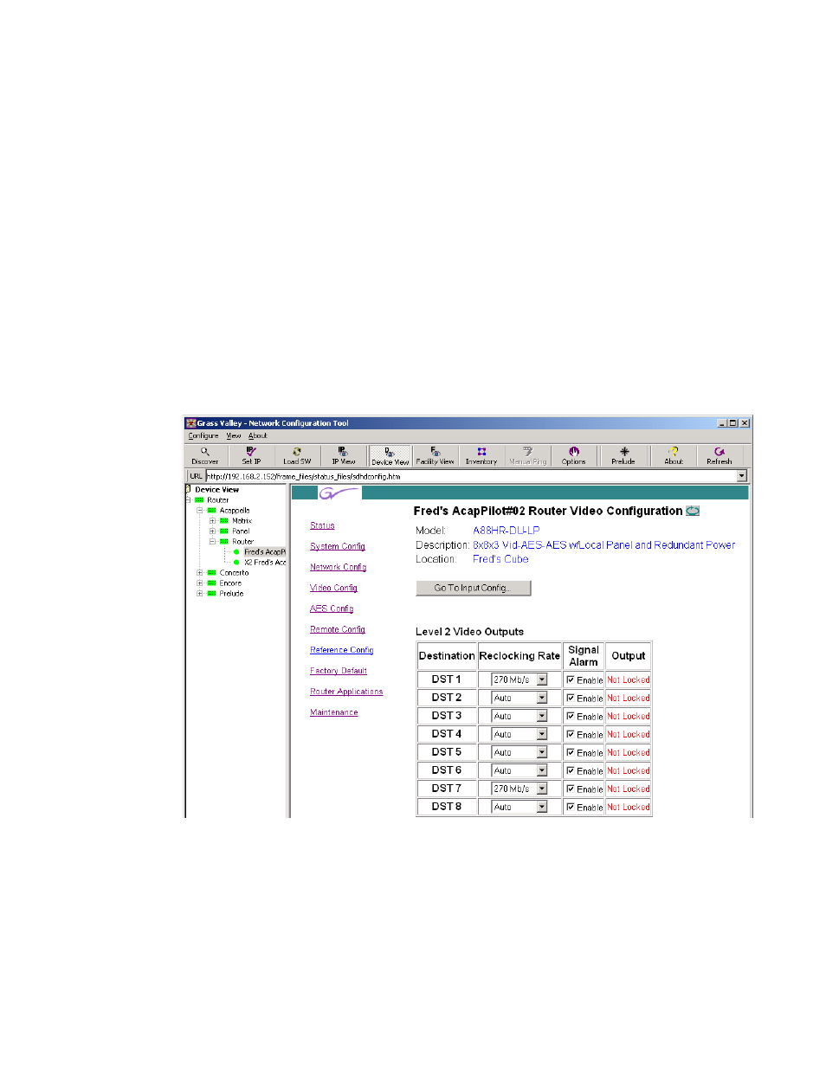Open the DST 2 reclocking rate dropdown
The height and width of the screenshot is (1069, 826).
pyautogui.click(x=542, y=698)
